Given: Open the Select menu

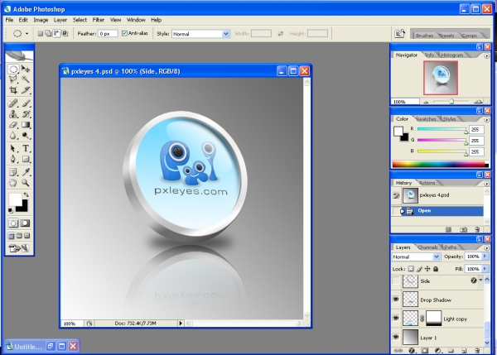Looking at the screenshot, I should click(x=80, y=20).
